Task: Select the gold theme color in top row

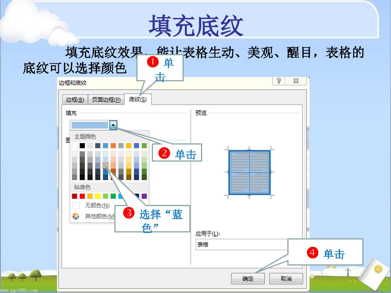Action: [129, 146]
